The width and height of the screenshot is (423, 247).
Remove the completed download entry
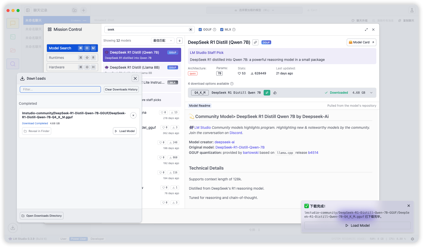coord(133,115)
